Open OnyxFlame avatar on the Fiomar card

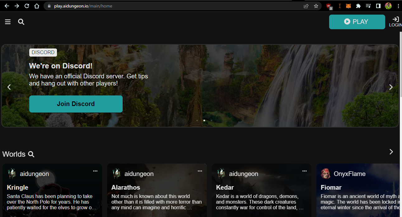tap(326, 174)
